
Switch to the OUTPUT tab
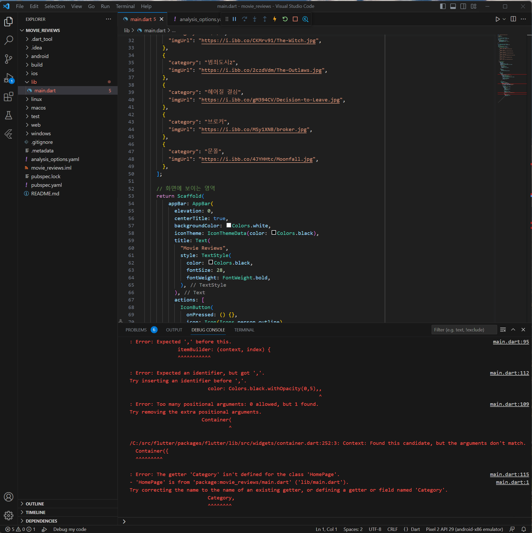[174, 330]
